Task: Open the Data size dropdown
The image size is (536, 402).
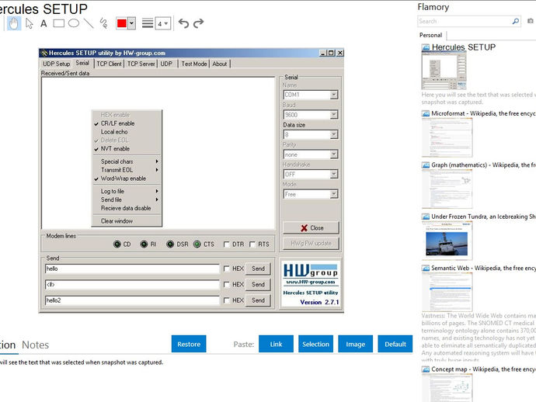Action: (x=333, y=134)
